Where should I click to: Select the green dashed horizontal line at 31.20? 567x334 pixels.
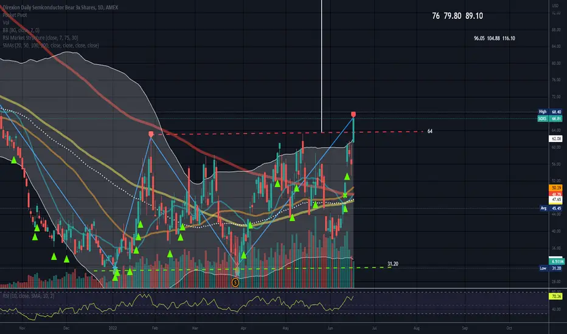[242, 269]
